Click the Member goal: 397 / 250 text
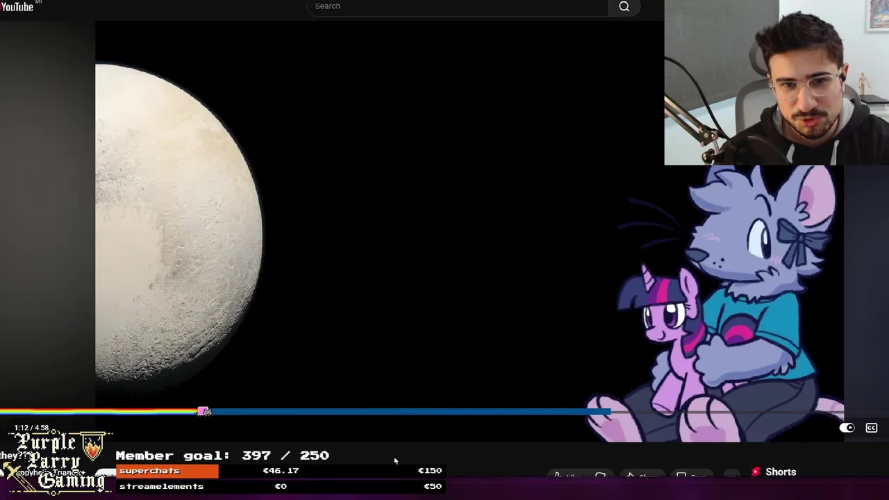 pos(222,456)
